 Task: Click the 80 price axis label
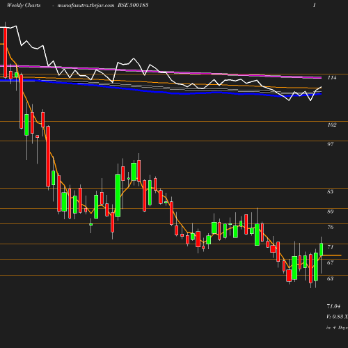pos(331,212)
